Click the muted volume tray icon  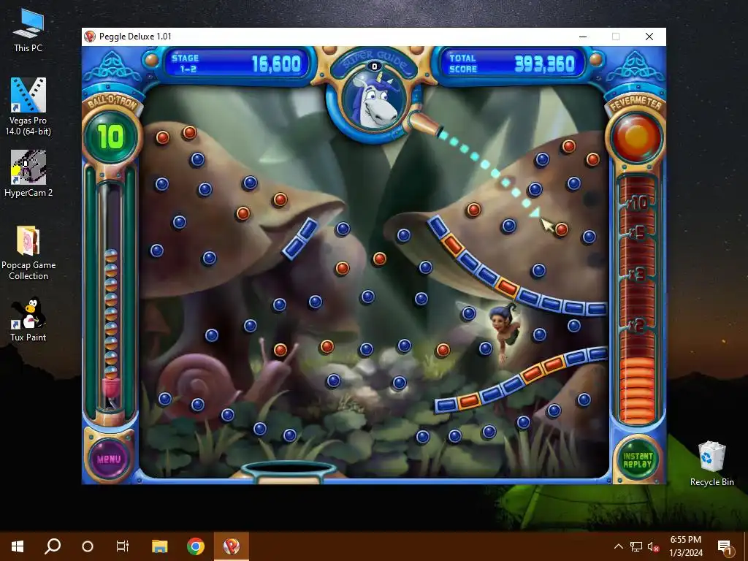coord(653,546)
